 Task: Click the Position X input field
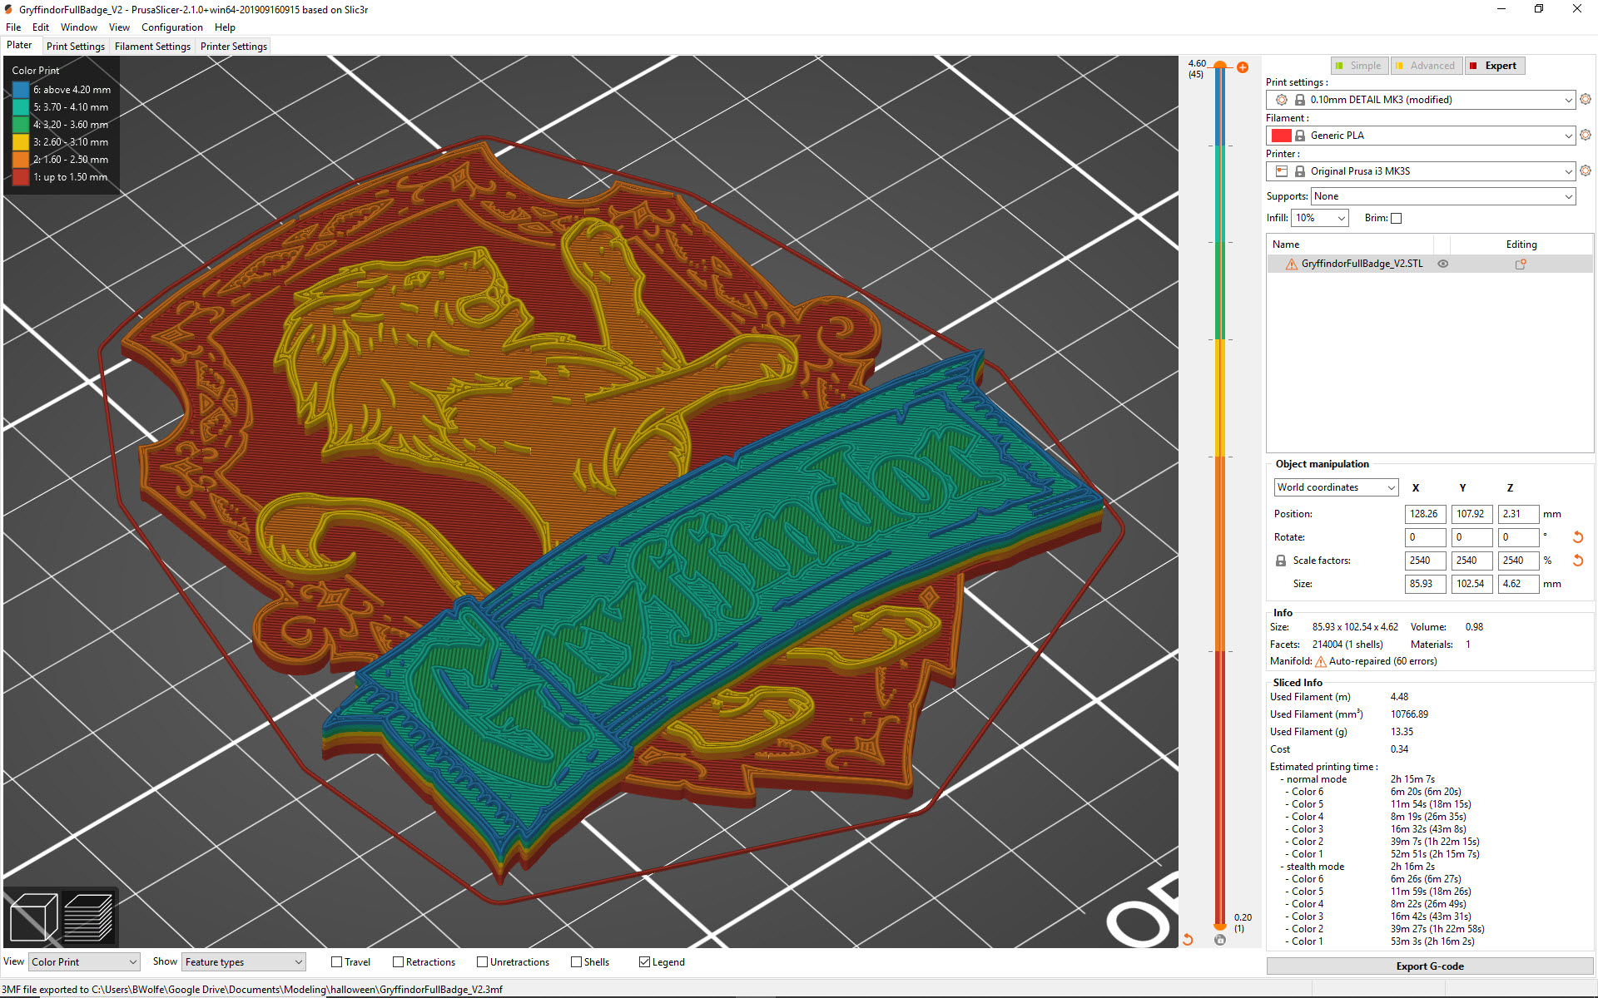coord(1425,514)
